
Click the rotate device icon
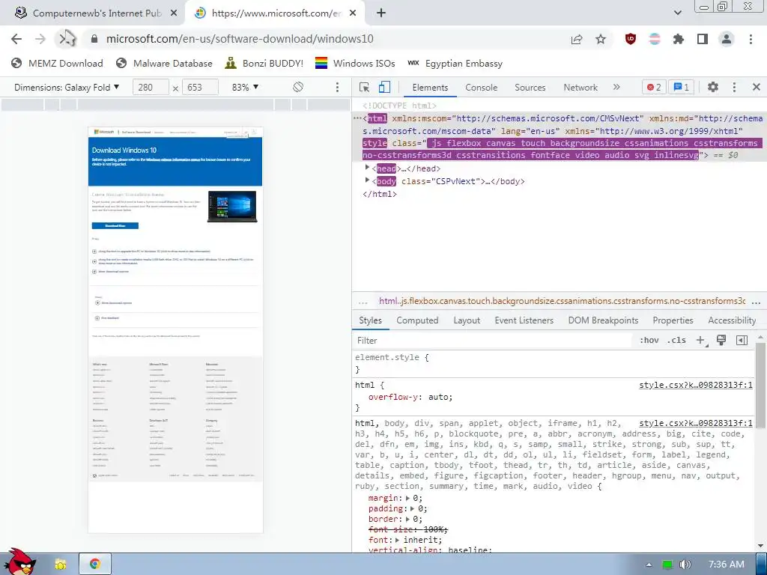(x=298, y=87)
